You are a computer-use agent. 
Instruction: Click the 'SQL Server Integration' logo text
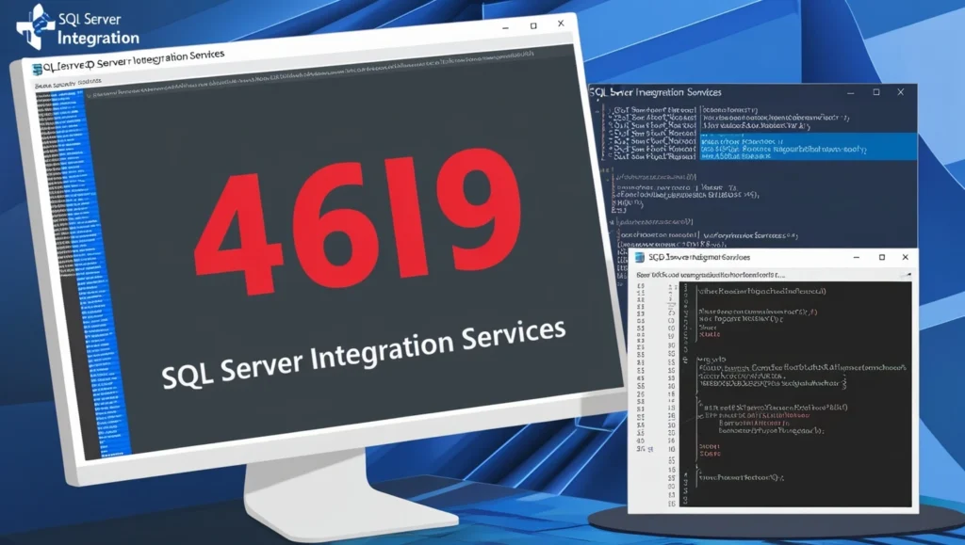98,29
